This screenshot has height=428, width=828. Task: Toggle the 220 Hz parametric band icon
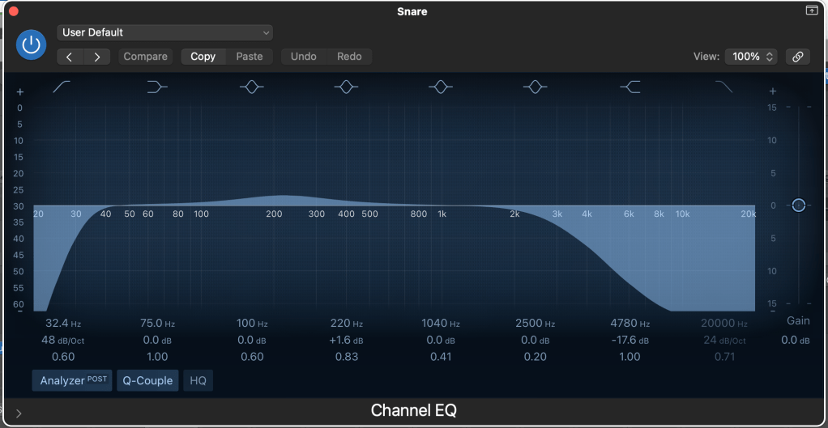coord(346,87)
